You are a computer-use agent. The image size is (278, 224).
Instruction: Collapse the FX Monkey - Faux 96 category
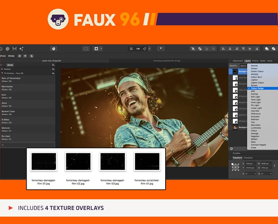pyautogui.click(x=2, y=73)
